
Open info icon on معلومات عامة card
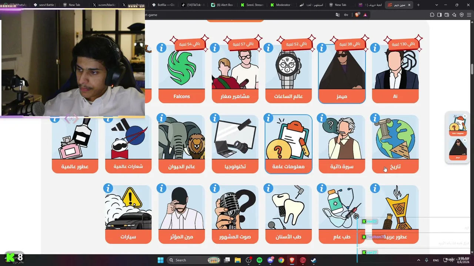tap(268, 118)
